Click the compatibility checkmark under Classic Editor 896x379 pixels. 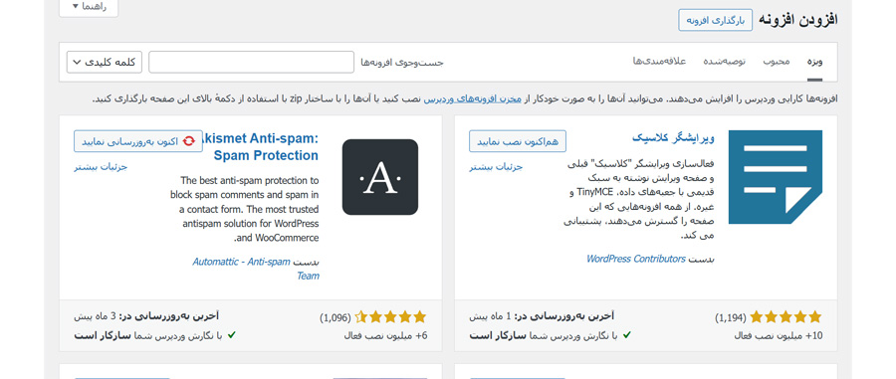pyautogui.click(x=627, y=334)
